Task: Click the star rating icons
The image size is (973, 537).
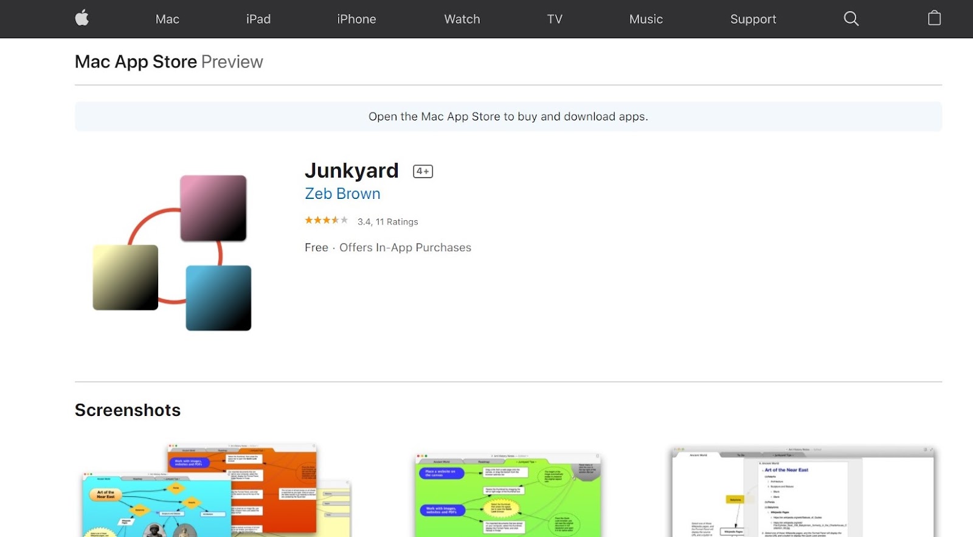Action: (327, 220)
